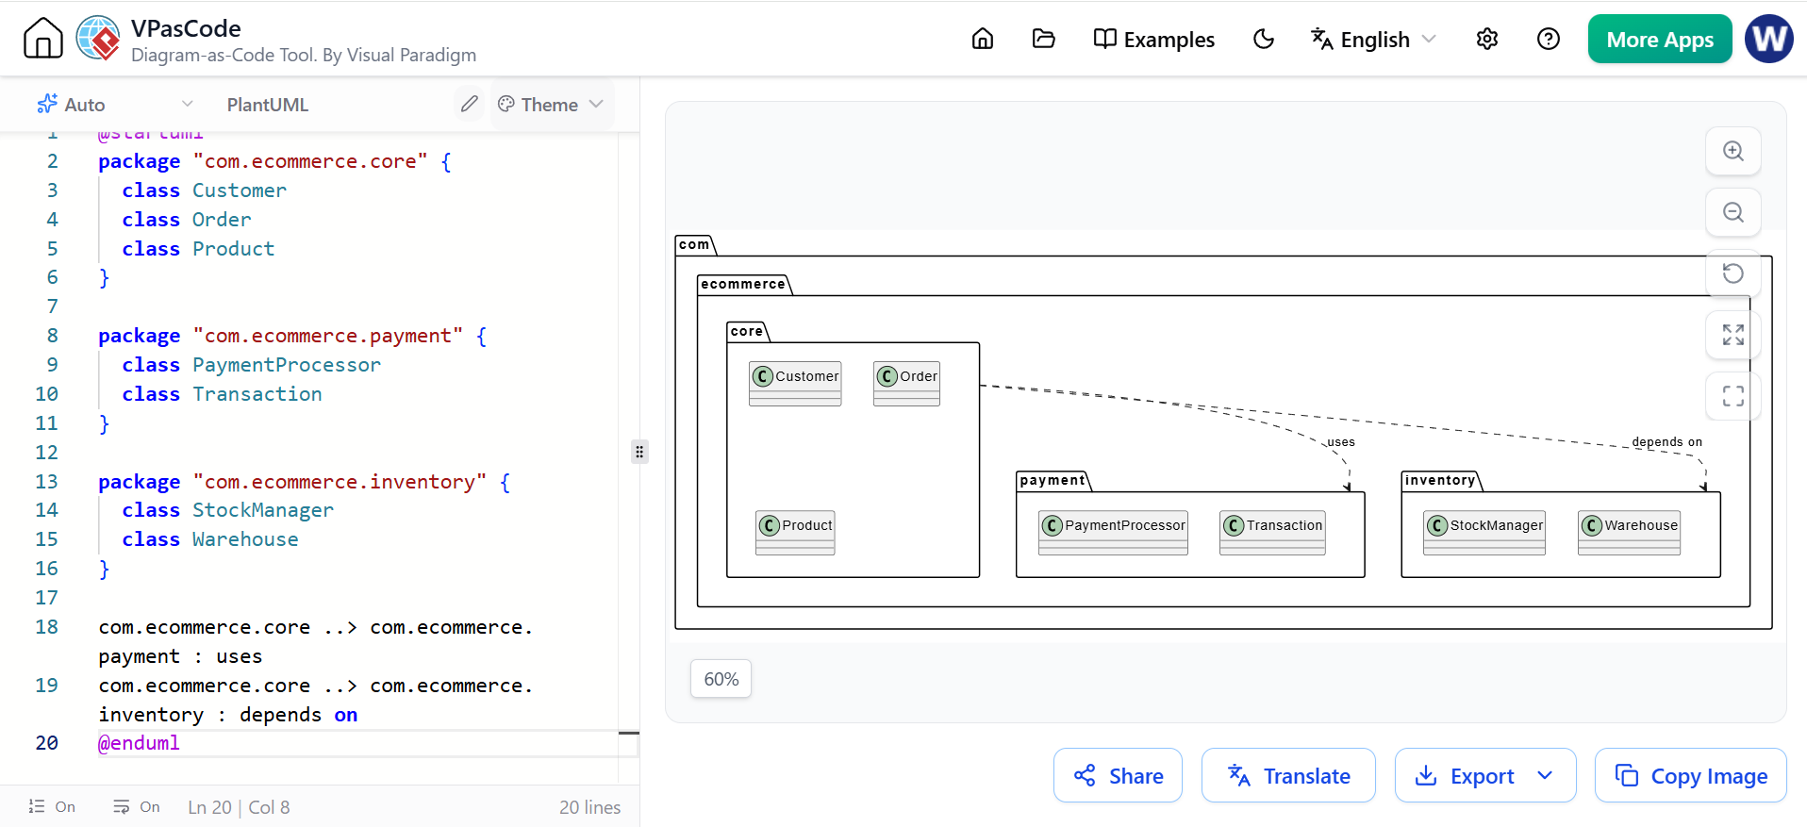
Task: Click the Ln 20 | Col 8 indicator
Action: tap(239, 807)
